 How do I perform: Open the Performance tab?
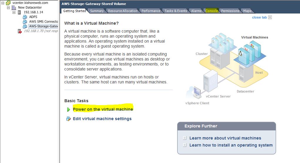tap(151, 11)
